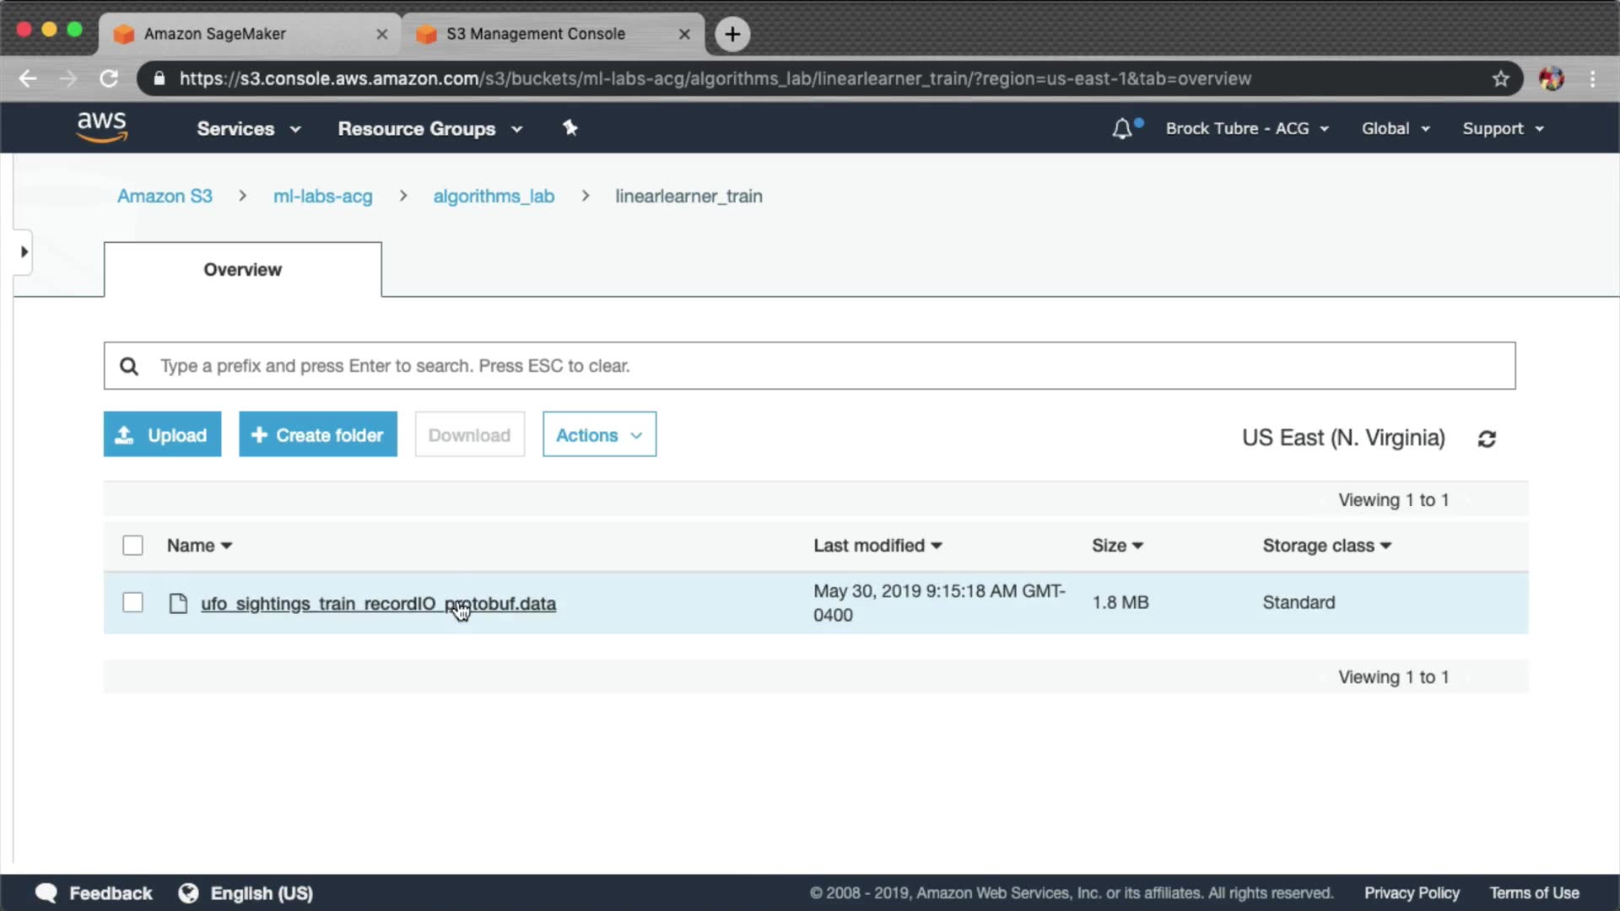Click the prefix search input field
Screen dimensions: 1620x911
810,365
